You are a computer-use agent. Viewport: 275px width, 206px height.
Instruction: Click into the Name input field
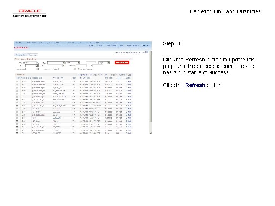(x=55, y=66)
